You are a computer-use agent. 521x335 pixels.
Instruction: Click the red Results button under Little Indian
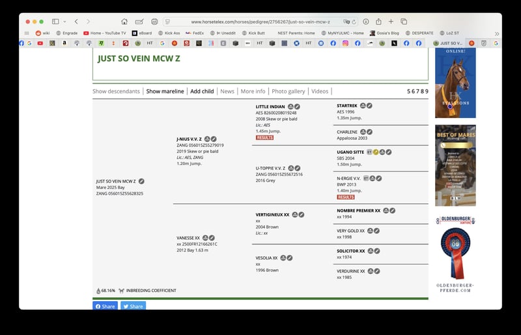pyautogui.click(x=264, y=138)
